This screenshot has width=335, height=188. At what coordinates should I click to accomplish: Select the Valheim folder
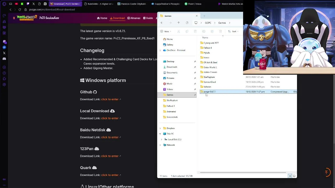(207, 87)
